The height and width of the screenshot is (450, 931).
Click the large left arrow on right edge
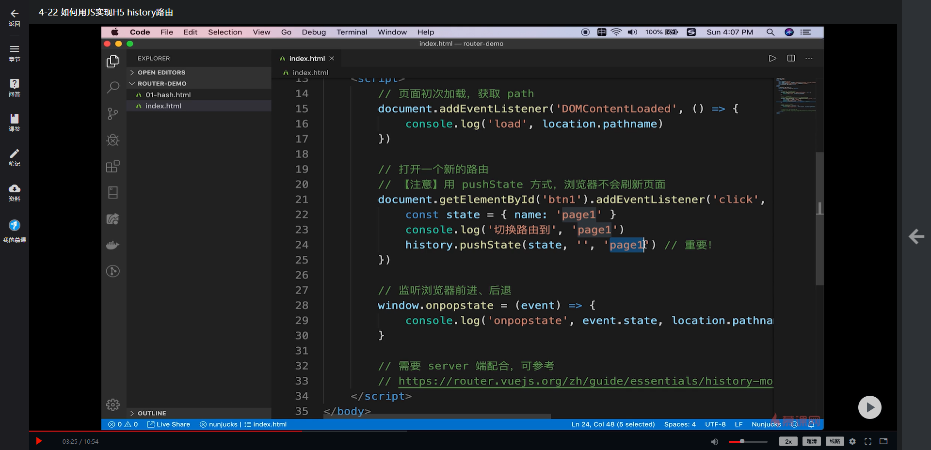916,236
